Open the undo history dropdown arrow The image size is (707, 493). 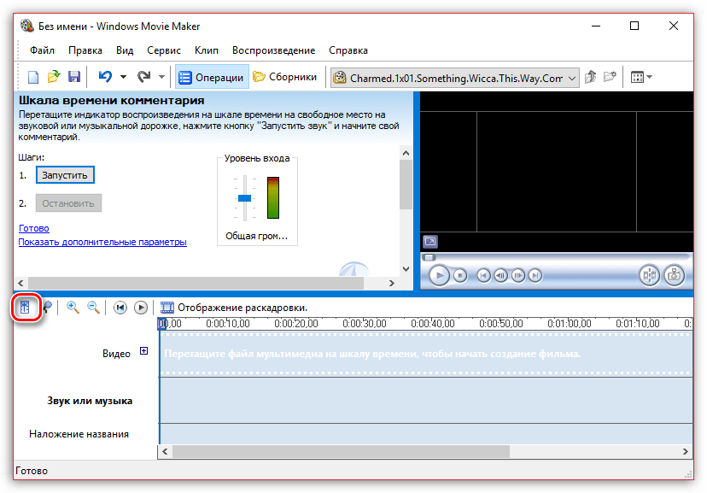(123, 77)
